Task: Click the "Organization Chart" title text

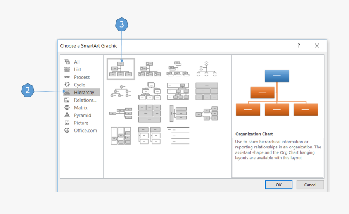Action: (x=254, y=134)
